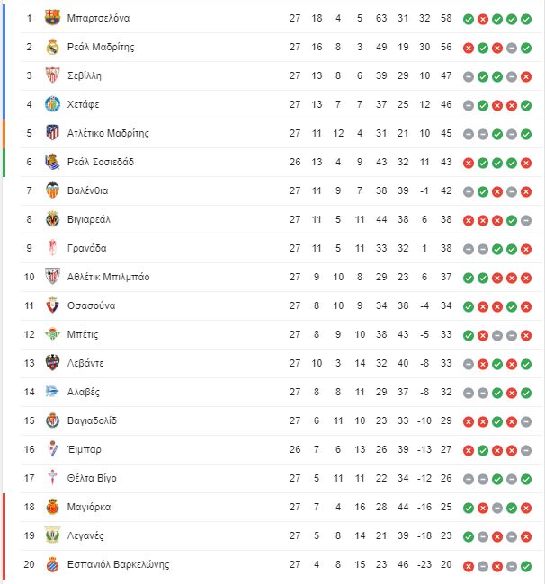Click Barcelona's most recent form result icon
This screenshot has height=584, width=545.
(526, 18)
